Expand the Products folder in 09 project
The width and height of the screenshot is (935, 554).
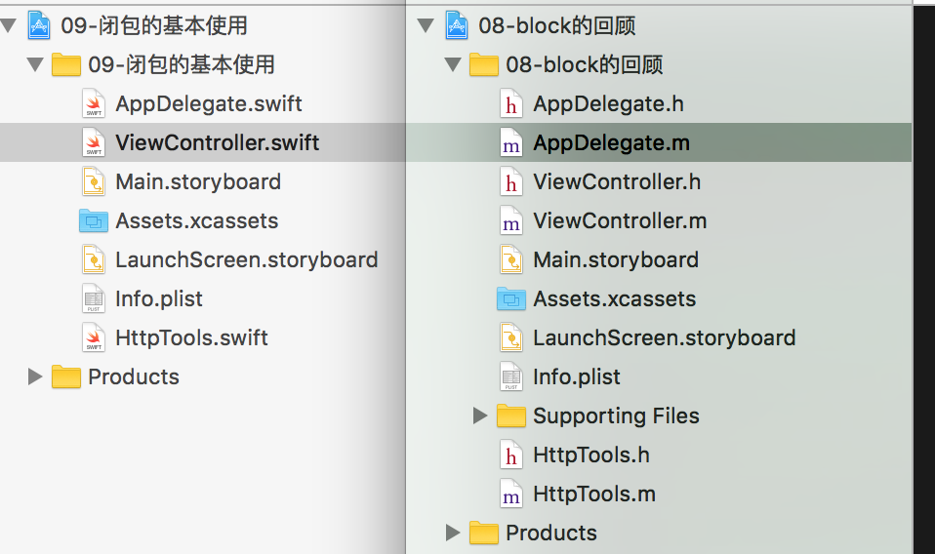[35, 377]
